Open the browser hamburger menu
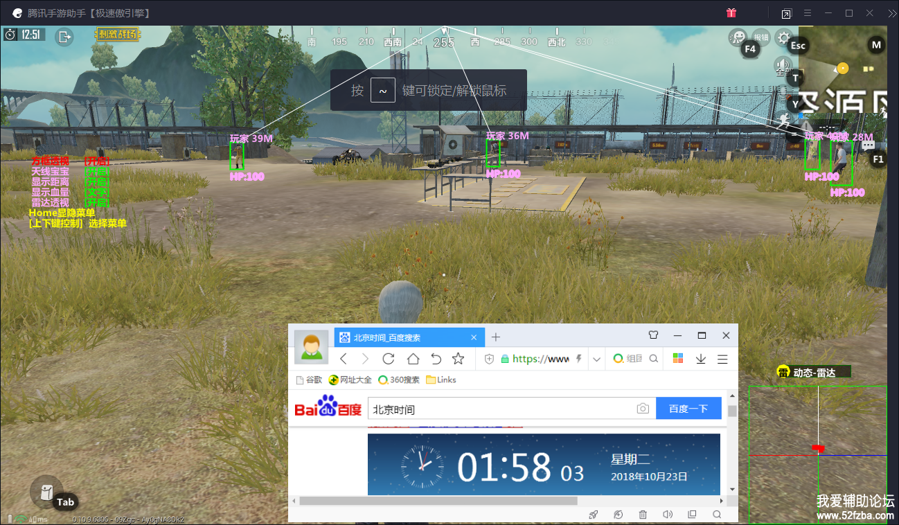899x525 pixels. coord(722,359)
